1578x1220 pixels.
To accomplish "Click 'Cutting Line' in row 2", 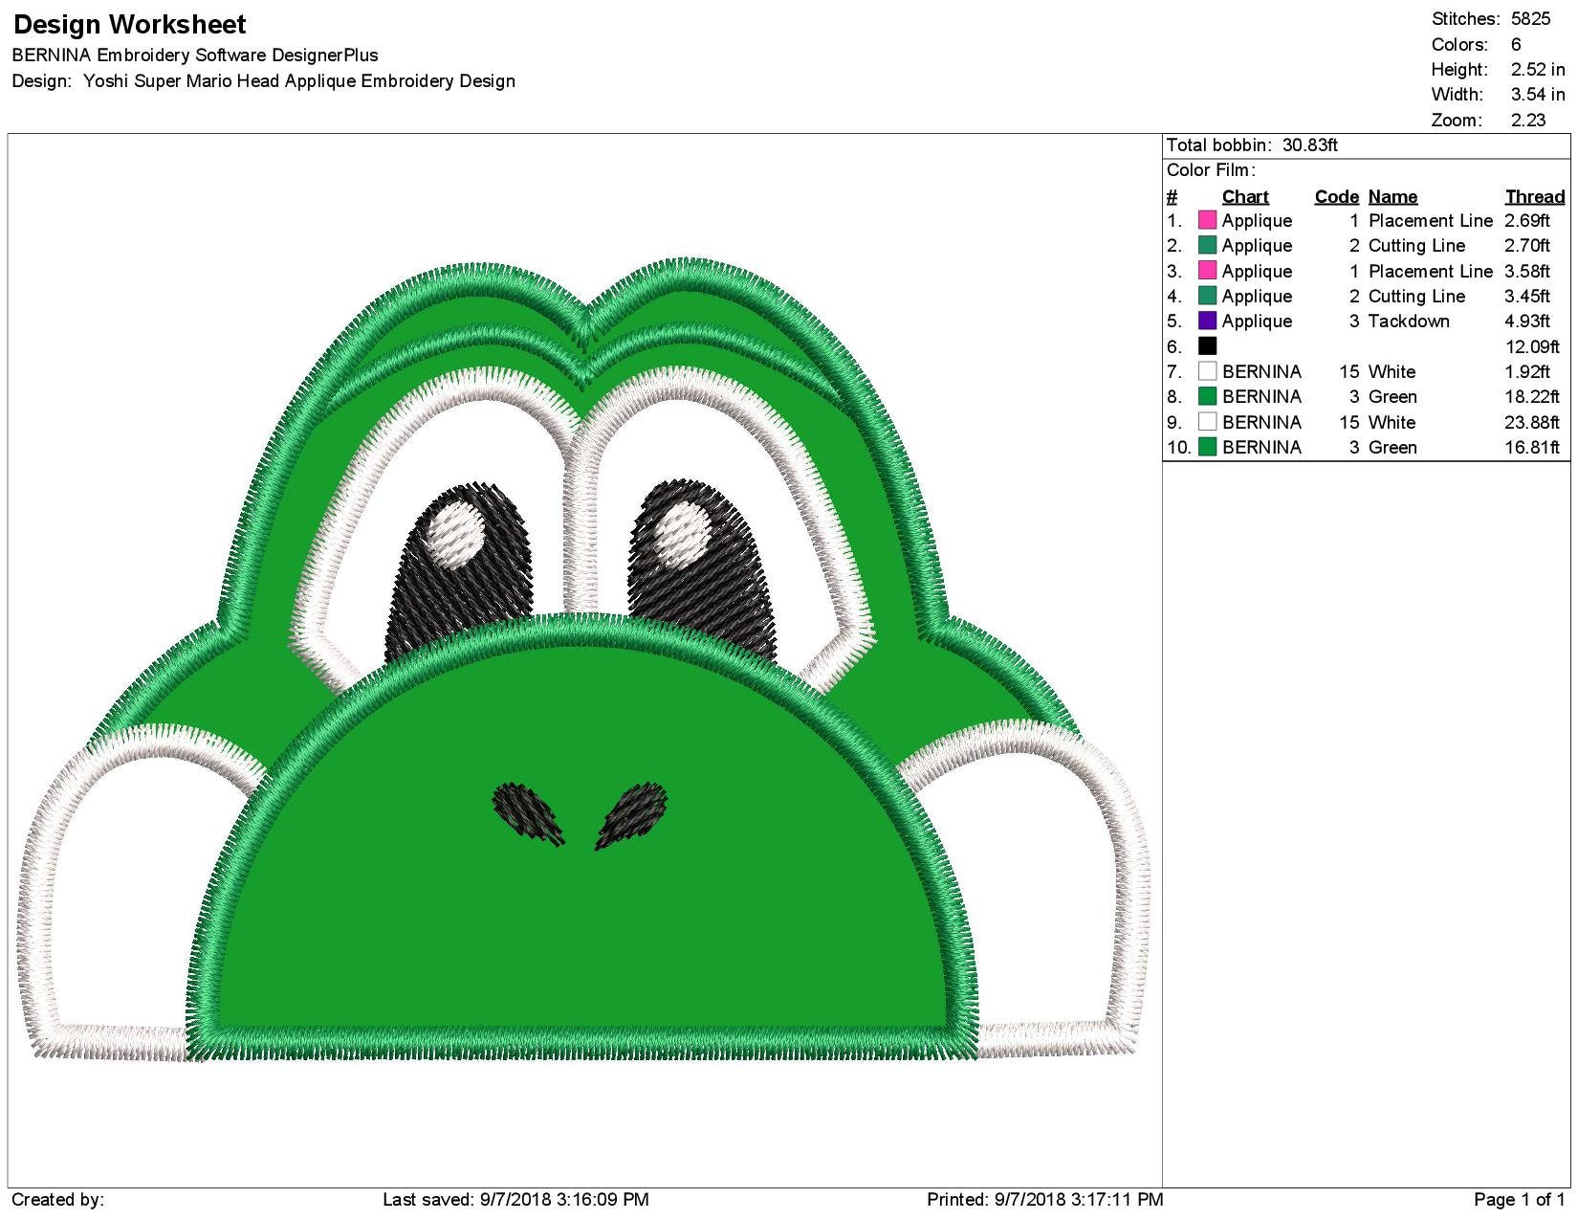I will [x=1416, y=246].
